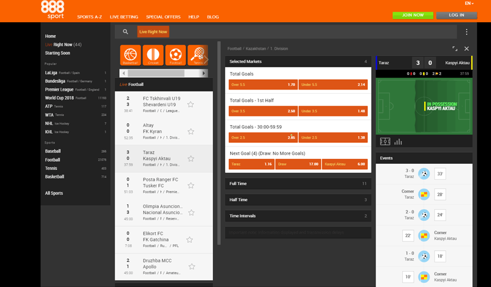Screen dimensions: 491x287
Task: Open the Live Betting menu
Action: (125, 17)
